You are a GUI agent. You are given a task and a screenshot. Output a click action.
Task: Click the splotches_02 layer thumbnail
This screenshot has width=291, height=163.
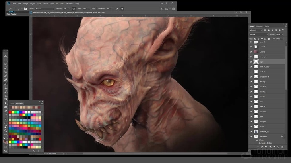coord(256,132)
